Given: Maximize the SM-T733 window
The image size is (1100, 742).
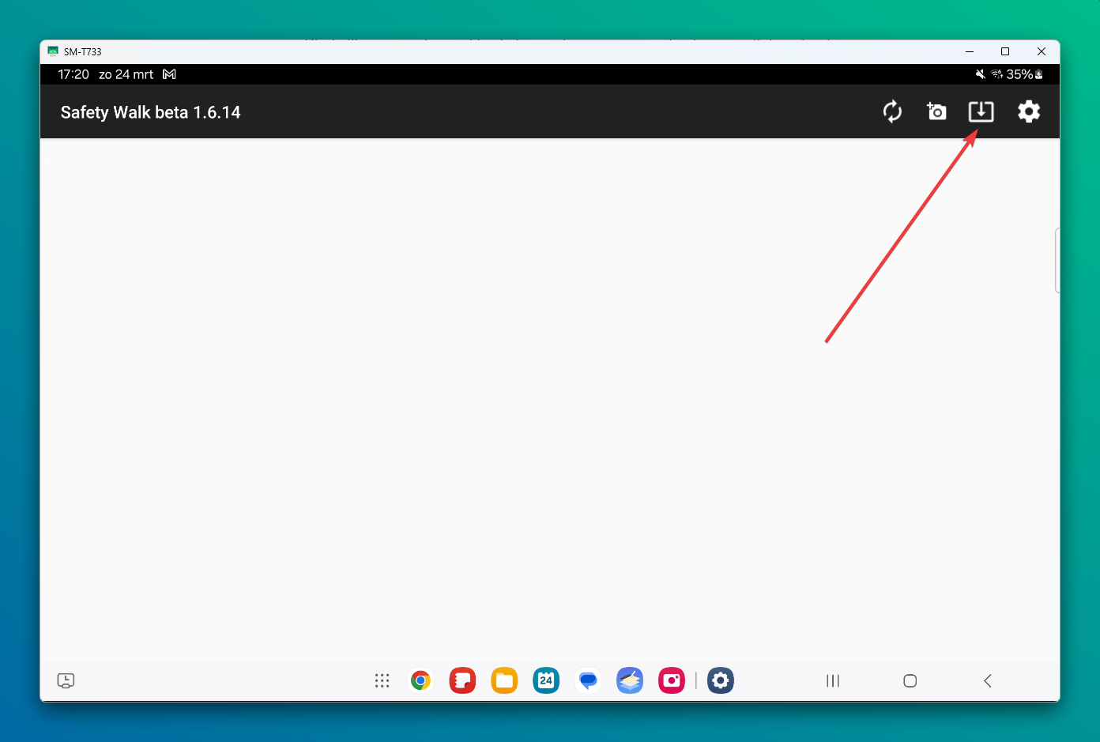Looking at the screenshot, I should click(x=1005, y=51).
